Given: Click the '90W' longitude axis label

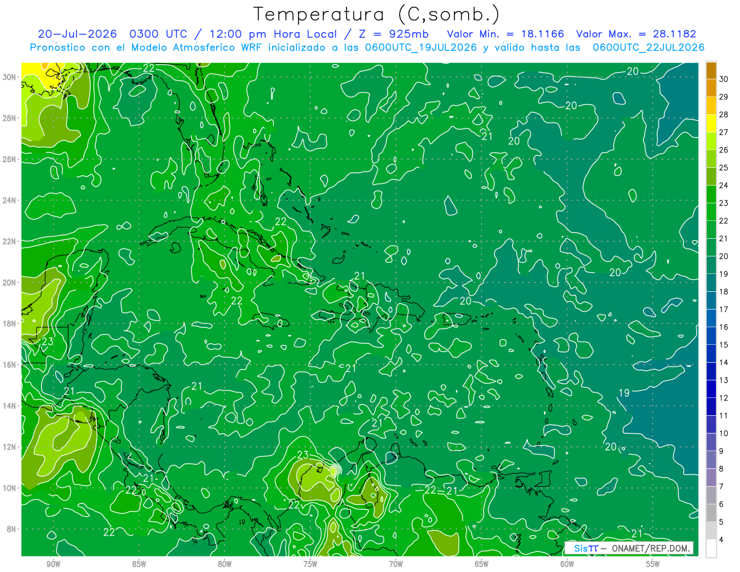Looking at the screenshot, I should 53,564.
